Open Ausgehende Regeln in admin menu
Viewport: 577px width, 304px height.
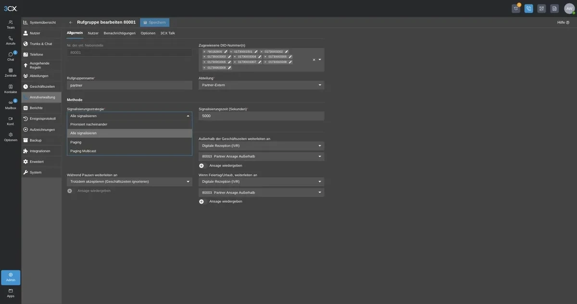pyautogui.click(x=41, y=65)
